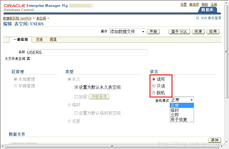Open the 操作 dropdown showing 添加数据文件
The image size is (229, 149).
pos(127,32)
